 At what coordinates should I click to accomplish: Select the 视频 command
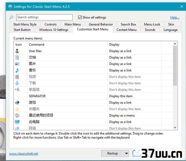tap(32, 77)
